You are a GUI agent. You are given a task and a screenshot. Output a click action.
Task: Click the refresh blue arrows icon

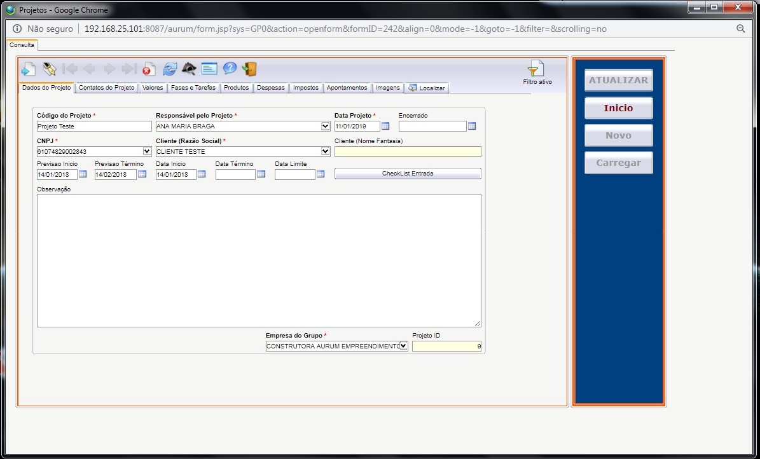coord(170,69)
